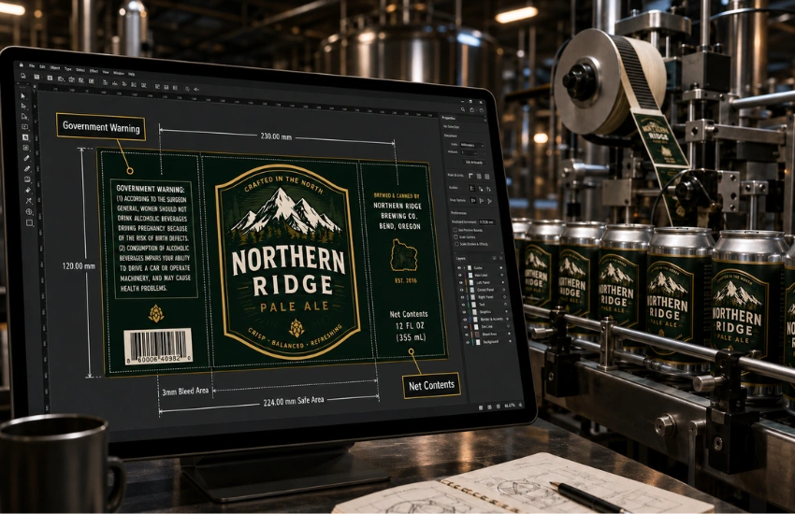The height and width of the screenshot is (514, 795).
Task: Click the lock guides icon in the Guides row
Action: pos(481,189)
